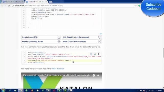
Task: Switch to Chrome in the taskbar
Action: click(x=21, y=90)
